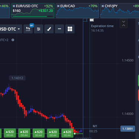Open the timezone settings gear
Image resolution: width=139 pixels, height=139 pixels.
[13, 40]
